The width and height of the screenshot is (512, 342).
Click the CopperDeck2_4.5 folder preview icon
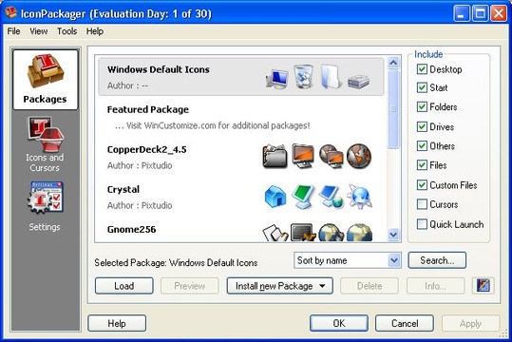[275, 156]
